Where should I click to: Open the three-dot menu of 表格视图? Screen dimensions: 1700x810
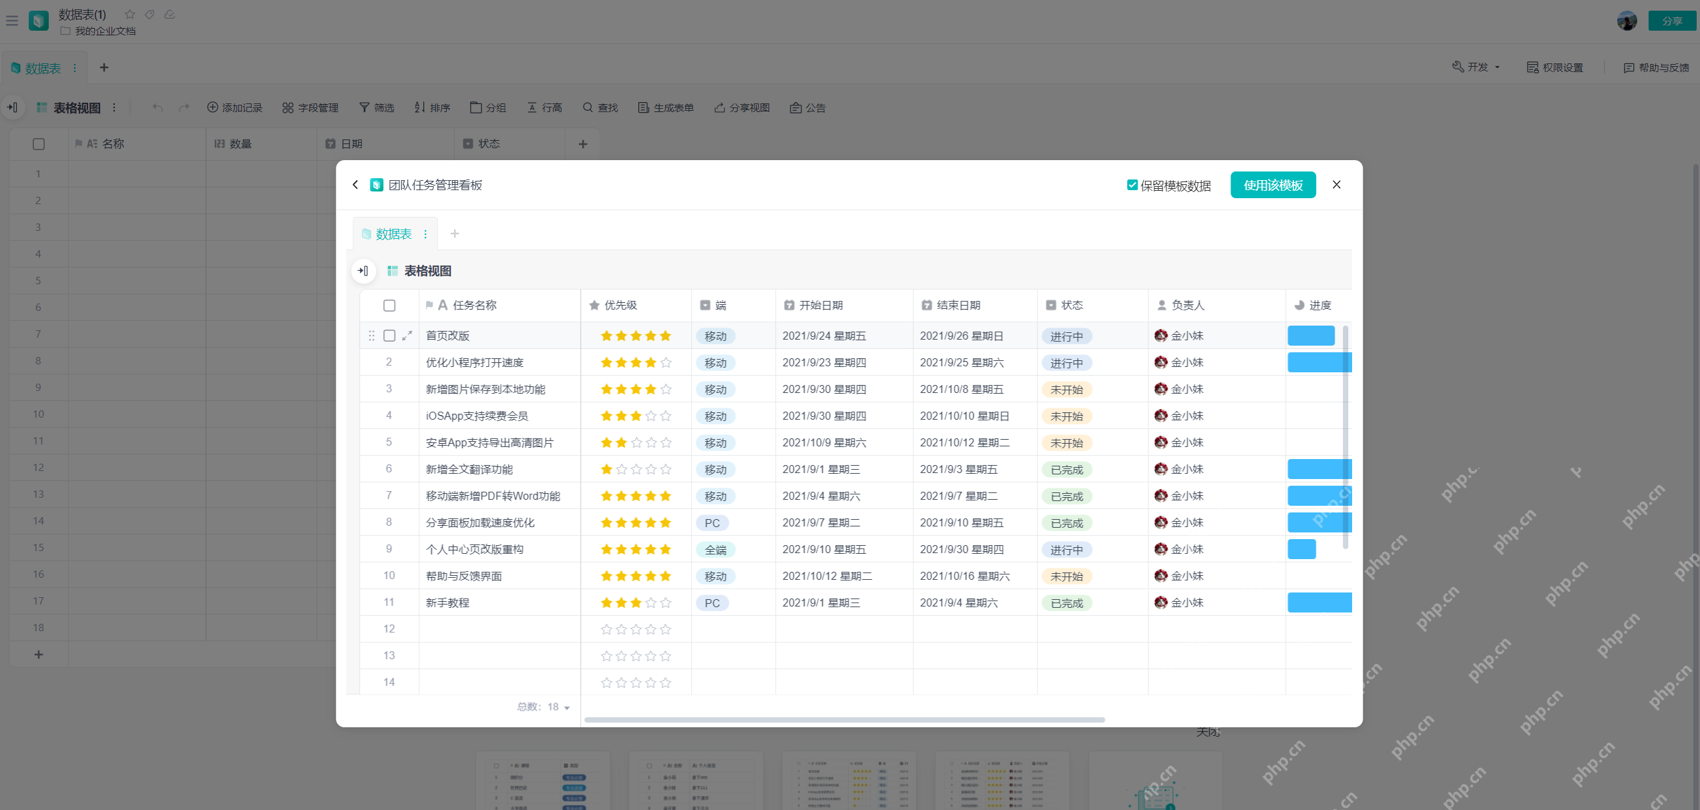114,107
